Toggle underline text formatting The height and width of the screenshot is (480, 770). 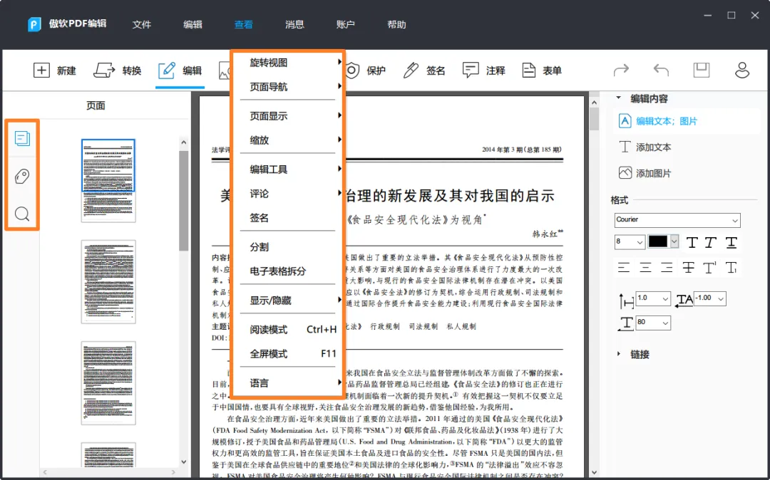pyautogui.click(x=731, y=242)
